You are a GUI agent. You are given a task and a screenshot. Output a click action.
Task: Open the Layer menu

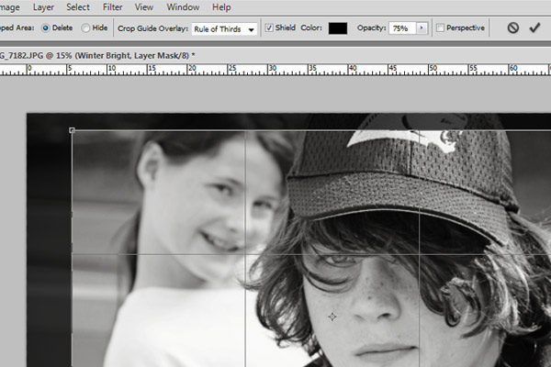[x=43, y=7]
